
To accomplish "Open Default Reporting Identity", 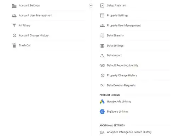I will [x=122, y=66].
